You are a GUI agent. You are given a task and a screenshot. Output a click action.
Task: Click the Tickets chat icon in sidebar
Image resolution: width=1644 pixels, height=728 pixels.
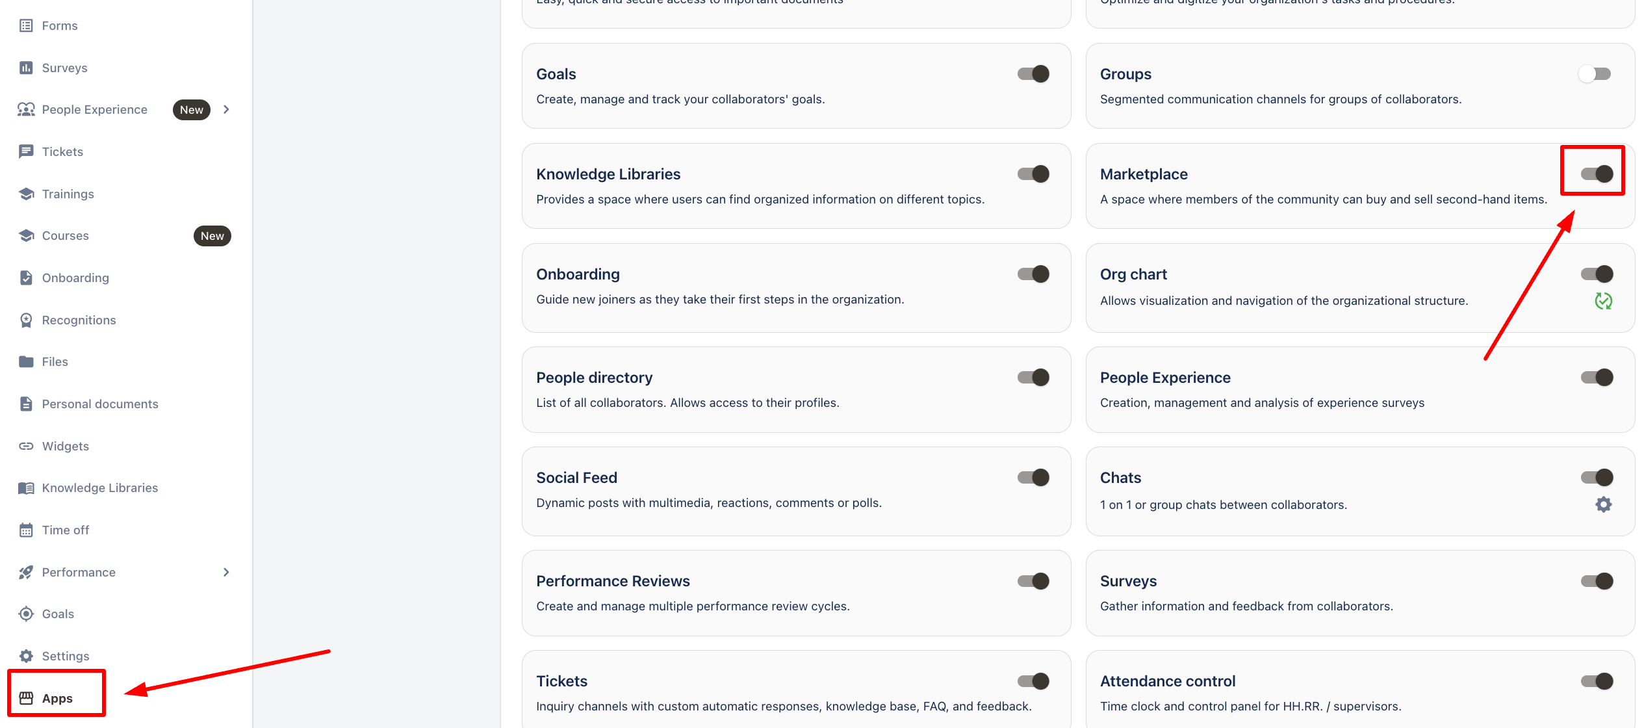pos(26,151)
